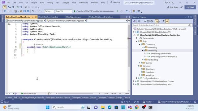Viewport: 198px width, 111px height.
Task: Toggle the pin on DeleteBlogCommandHandler tab
Action: tap(33, 17)
